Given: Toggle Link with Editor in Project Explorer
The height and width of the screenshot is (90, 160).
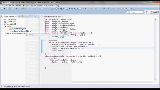Looking at the screenshot, I should pyautogui.click(x=23, y=16).
